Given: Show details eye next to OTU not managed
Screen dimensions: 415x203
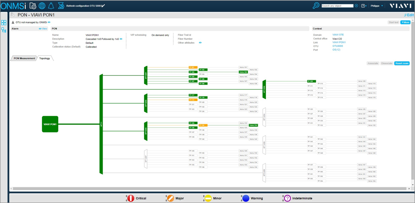Looking at the screenshot, I should [49, 23].
